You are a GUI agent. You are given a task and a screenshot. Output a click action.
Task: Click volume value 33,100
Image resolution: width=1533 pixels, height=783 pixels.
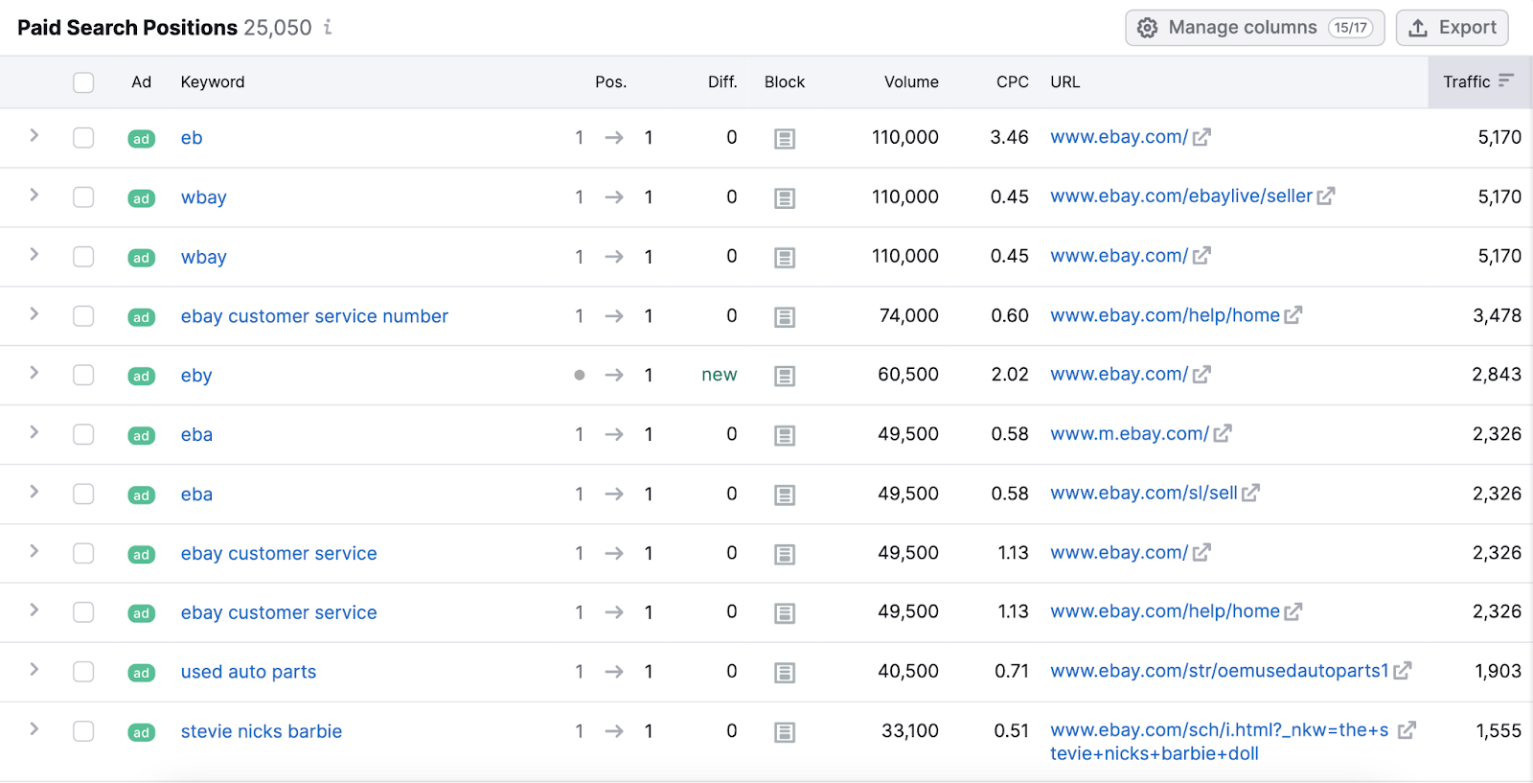[x=910, y=730]
